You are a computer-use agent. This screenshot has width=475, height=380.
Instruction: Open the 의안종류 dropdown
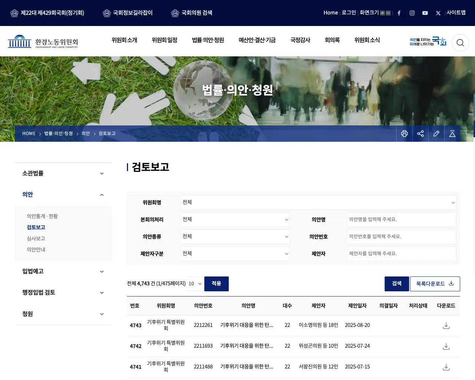click(235, 237)
